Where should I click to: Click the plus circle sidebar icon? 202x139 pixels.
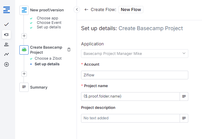[7, 64]
